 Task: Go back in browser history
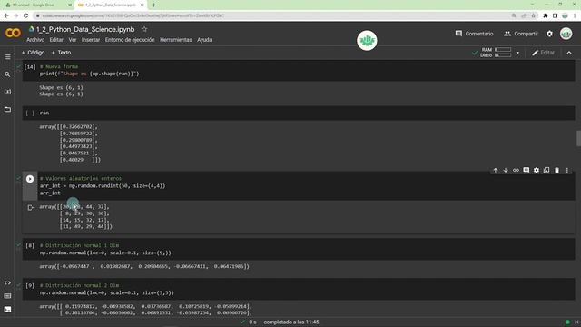coord(6,15)
